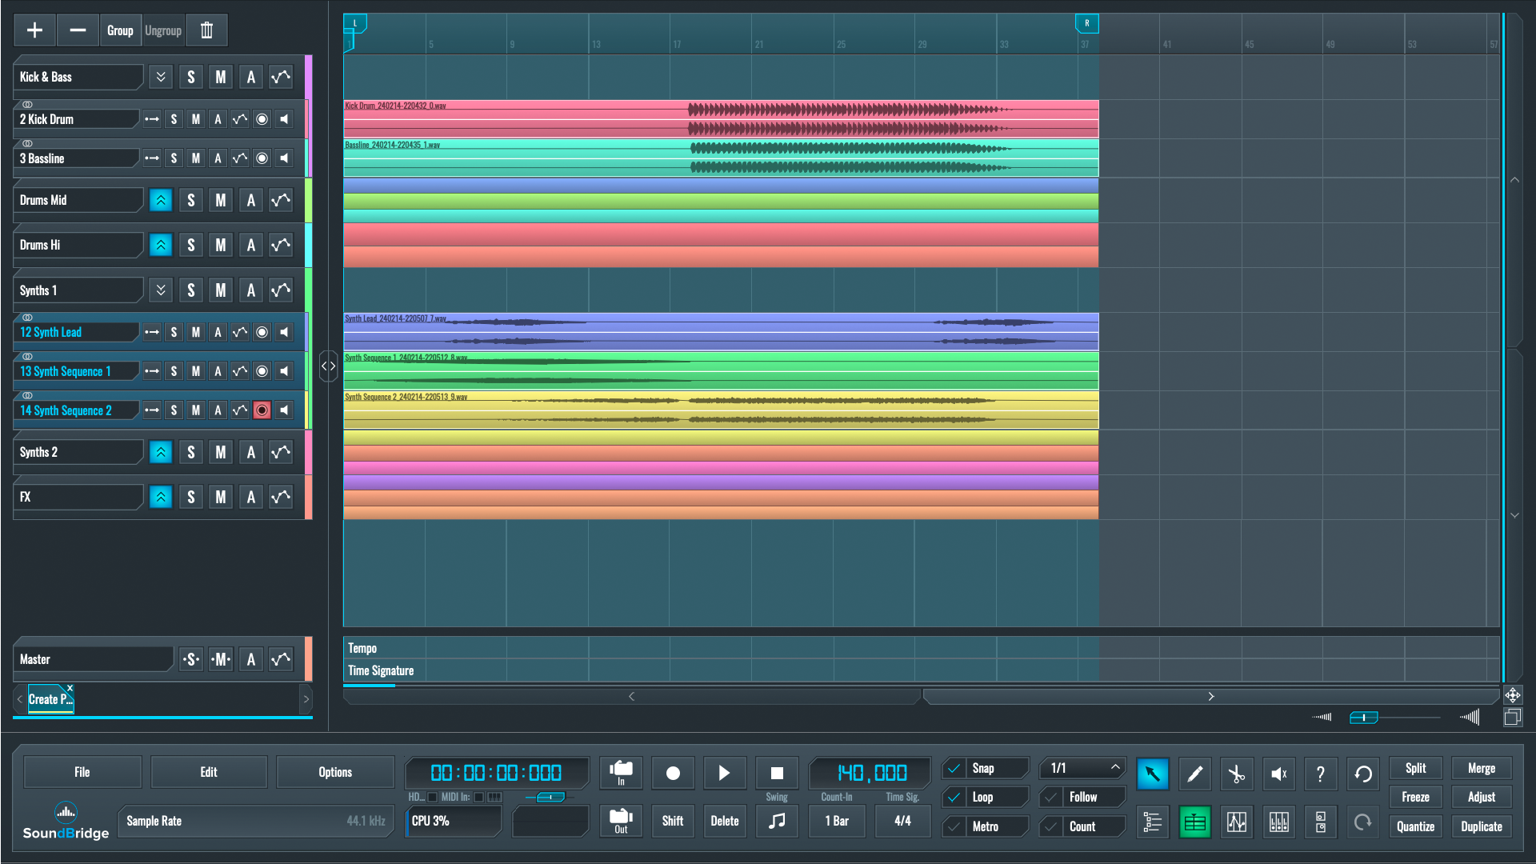Open the Options menu
Viewport: 1536px width, 864px height.
334,772
